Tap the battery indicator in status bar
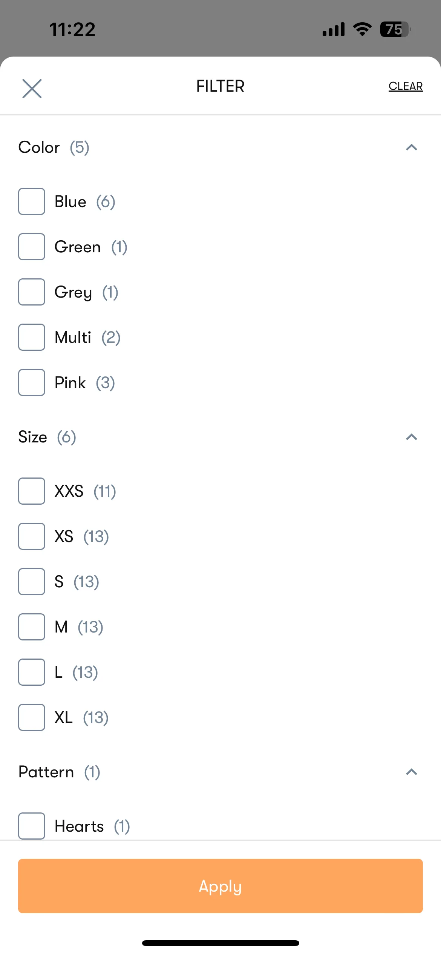 [395, 29]
